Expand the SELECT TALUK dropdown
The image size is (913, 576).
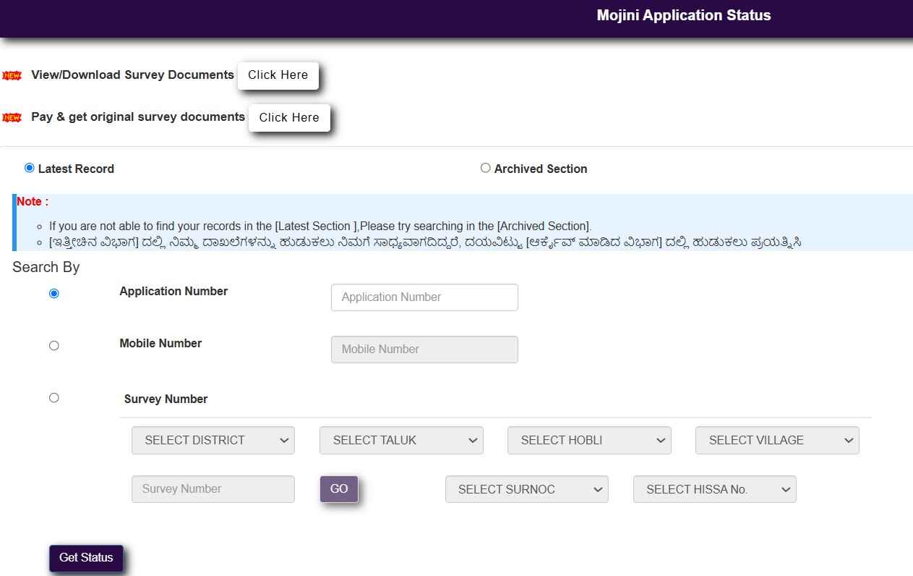tap(400, 440)
